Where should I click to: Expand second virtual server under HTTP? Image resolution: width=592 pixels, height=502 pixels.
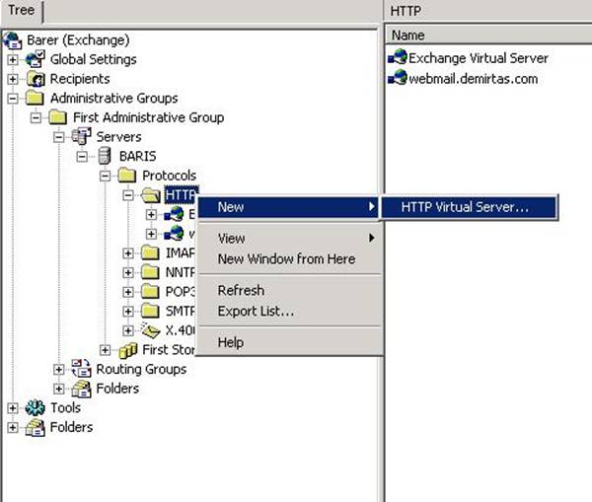tap(151, 234)
